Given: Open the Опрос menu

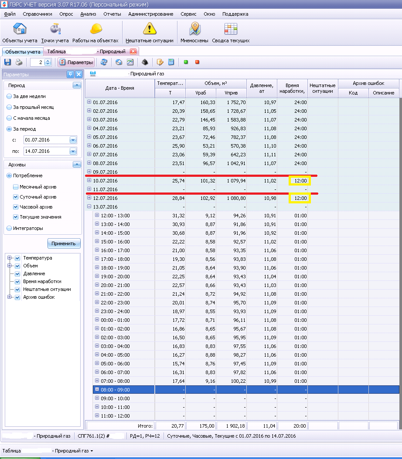Looking at the screenshot, I should click(66, 14).
